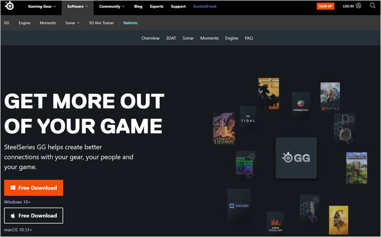Select the Tidal tile
381x237 pixels.
pos(248,118)
